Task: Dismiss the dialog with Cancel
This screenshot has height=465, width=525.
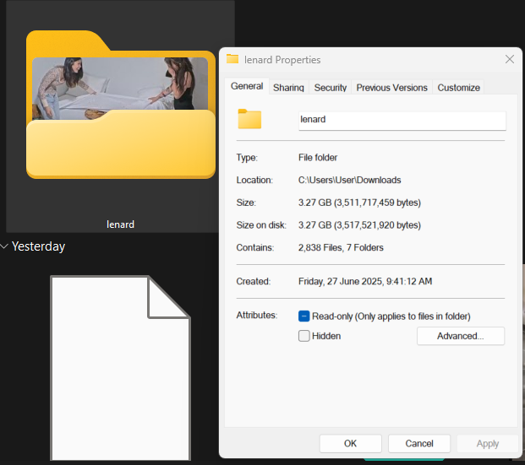Action: point(419,444)
